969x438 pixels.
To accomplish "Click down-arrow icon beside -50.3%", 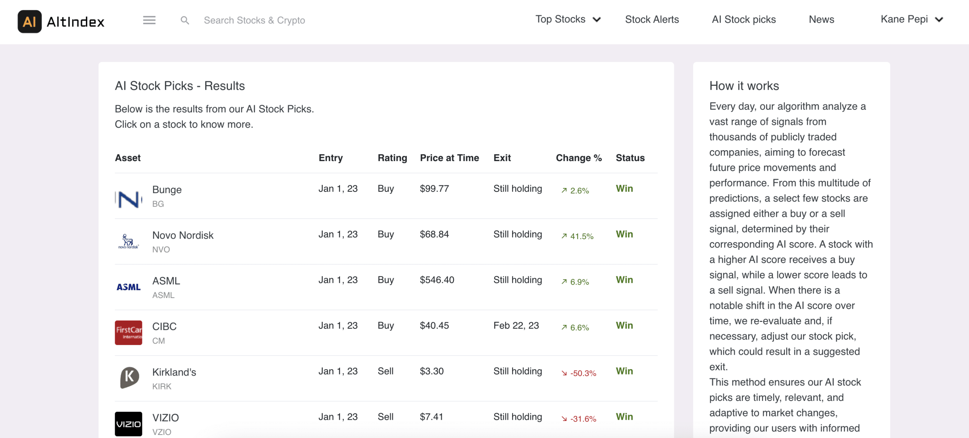I will 564,373.
